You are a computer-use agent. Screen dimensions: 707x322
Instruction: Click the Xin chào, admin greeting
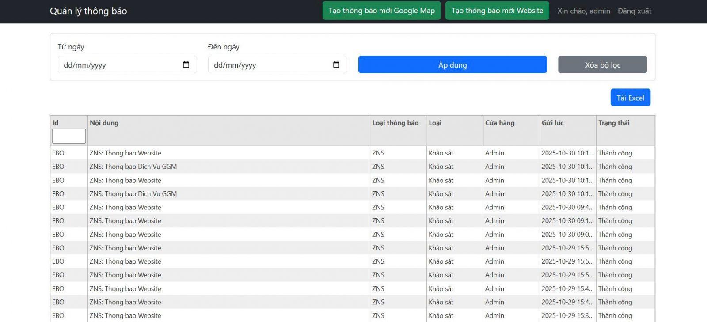[x=583, y=11]
